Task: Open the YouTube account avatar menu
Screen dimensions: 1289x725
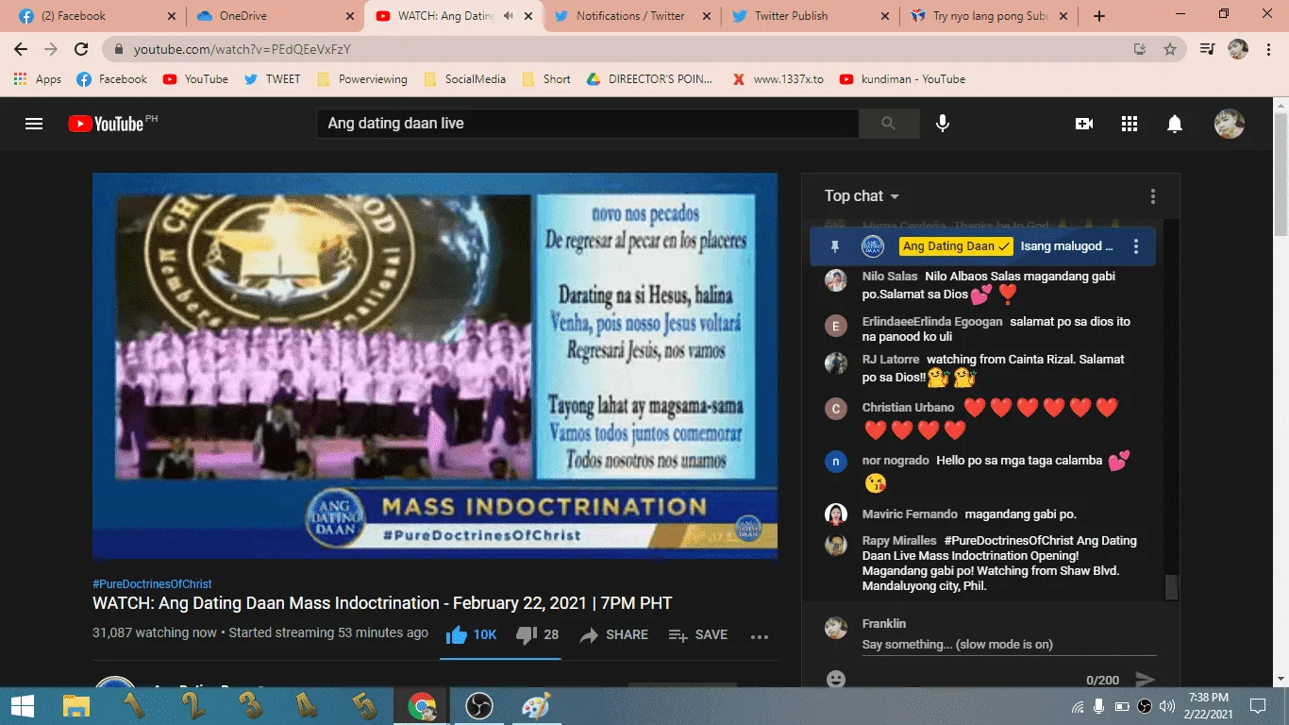Action: 1229,124
